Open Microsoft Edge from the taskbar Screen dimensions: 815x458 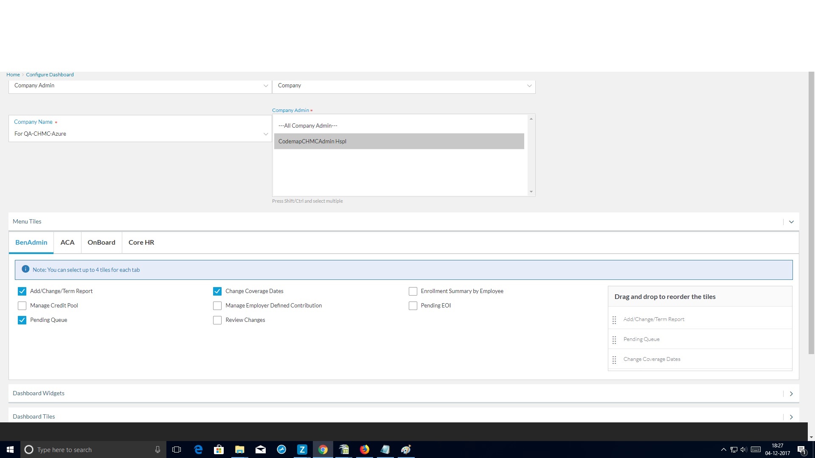point(198,450)
